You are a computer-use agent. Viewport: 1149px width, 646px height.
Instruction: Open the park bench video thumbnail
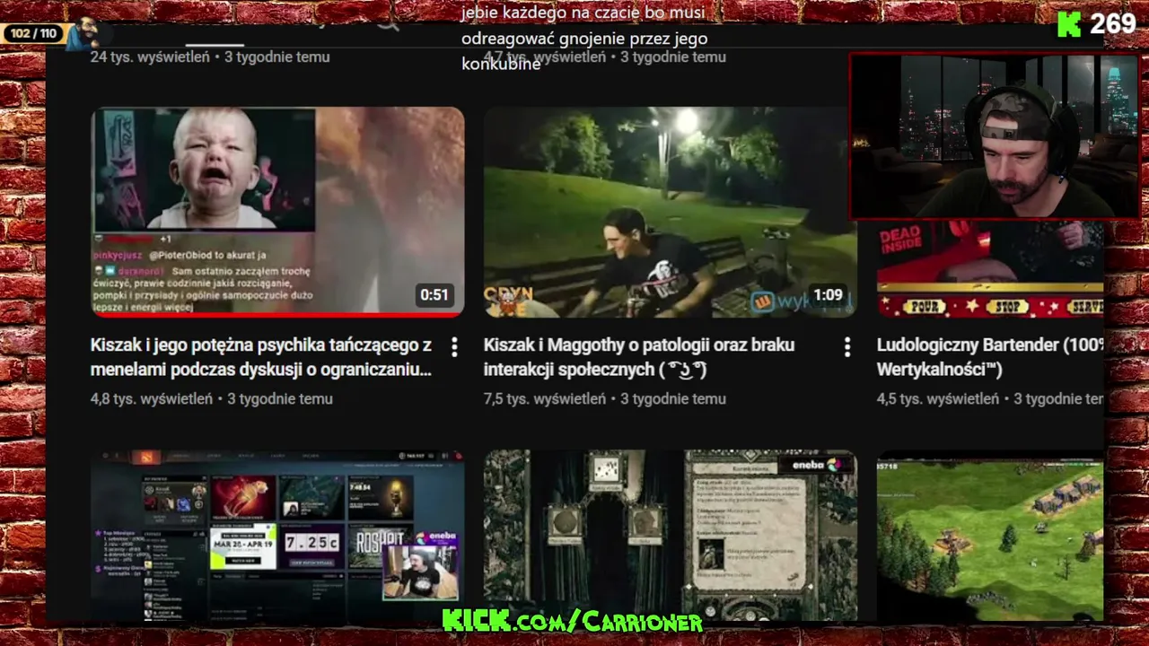pyautogui.click(x=671, y=212)
